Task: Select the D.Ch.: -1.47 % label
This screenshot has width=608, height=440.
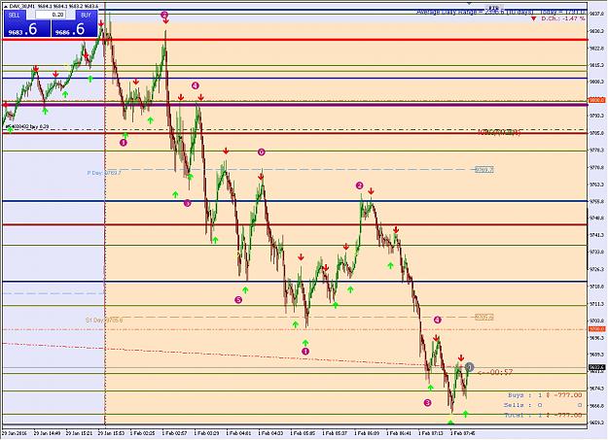Action: [562, 18]
